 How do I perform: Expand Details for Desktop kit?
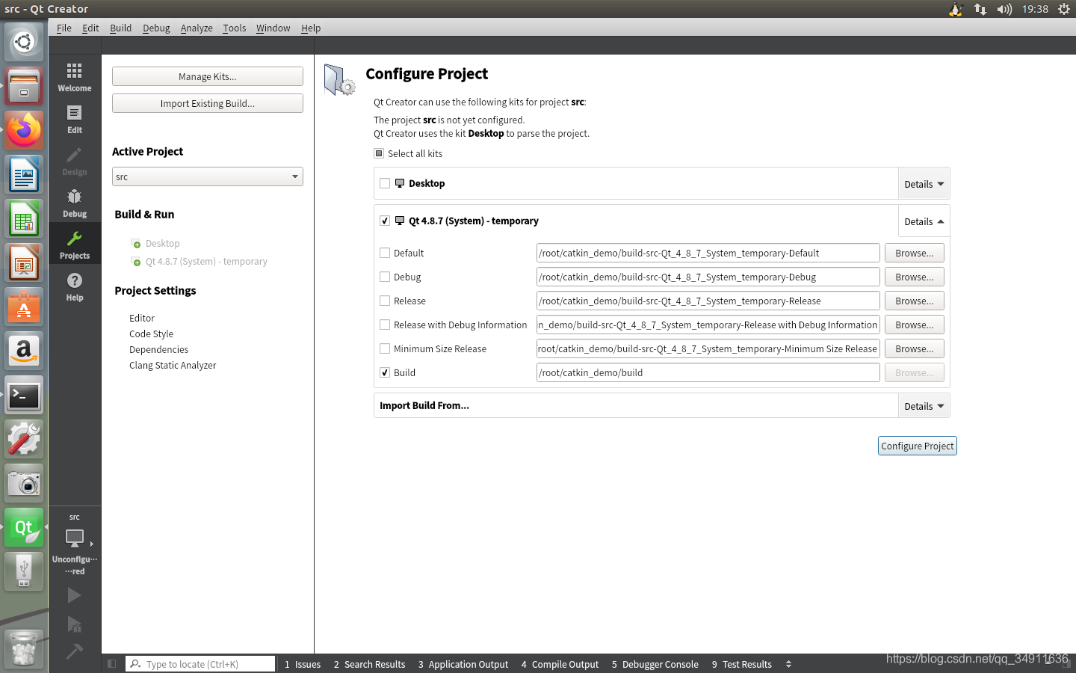[x=924, y=184]
